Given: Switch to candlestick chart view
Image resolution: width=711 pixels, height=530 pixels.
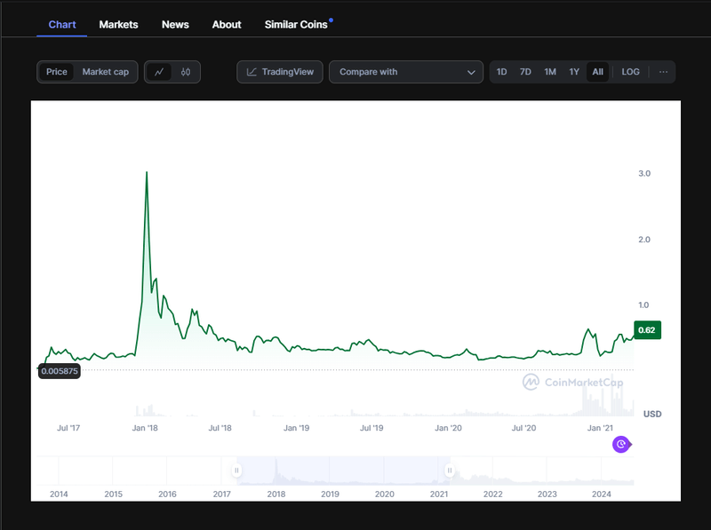Looking at the screenshot, I should point(185,72).
